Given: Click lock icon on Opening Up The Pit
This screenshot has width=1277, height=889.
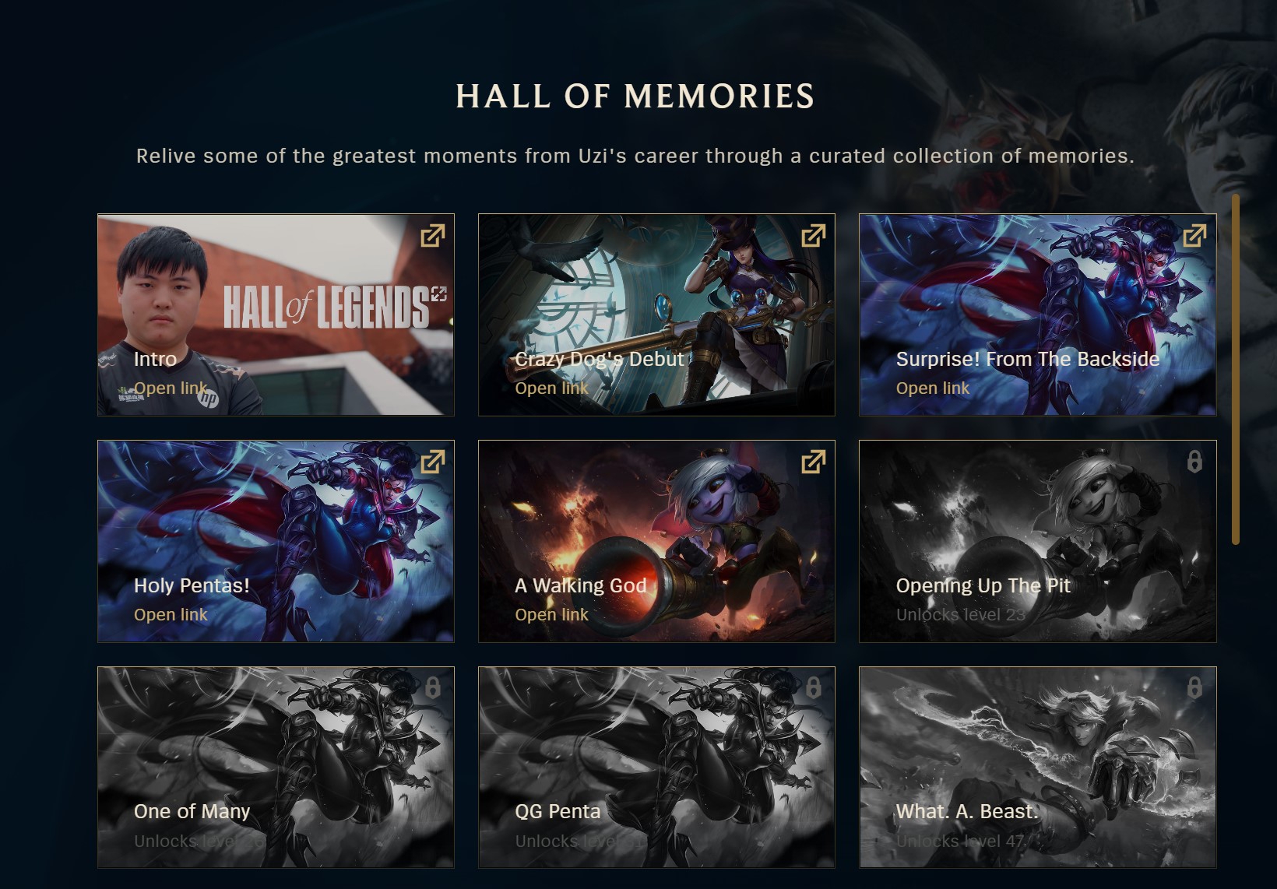Looking at the screenshot, I should point(1194,462).
